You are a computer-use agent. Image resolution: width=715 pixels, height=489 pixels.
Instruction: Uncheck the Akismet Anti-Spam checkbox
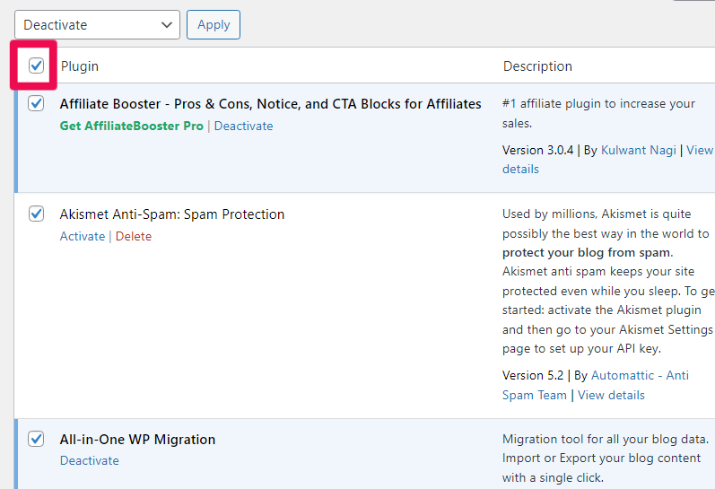click(x=36, y=214)
